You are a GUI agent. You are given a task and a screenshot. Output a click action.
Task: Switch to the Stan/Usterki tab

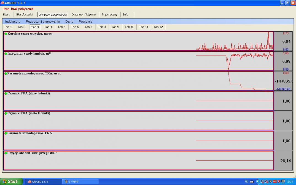24,15
